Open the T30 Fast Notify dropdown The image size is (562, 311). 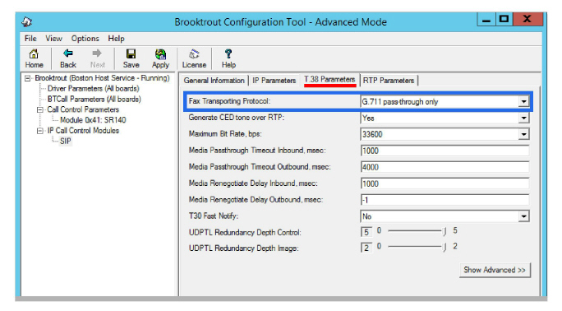523,216
